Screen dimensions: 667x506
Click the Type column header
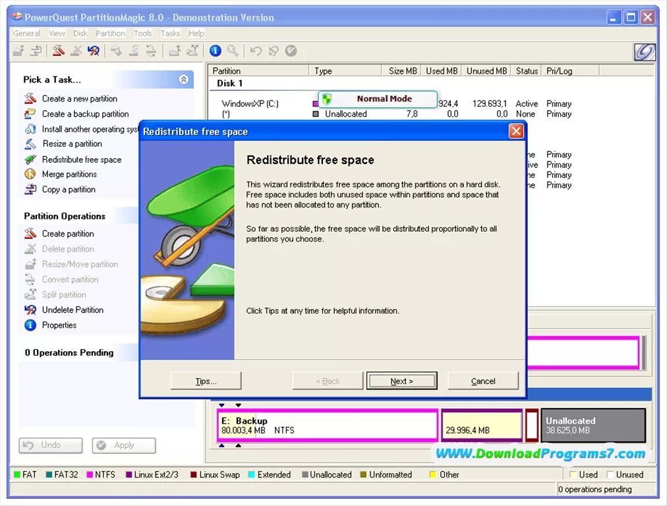tap(345, 70)
